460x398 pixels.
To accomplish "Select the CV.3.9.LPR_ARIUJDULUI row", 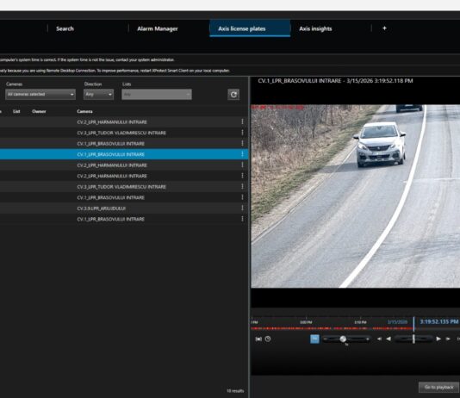I will point(124,208).
